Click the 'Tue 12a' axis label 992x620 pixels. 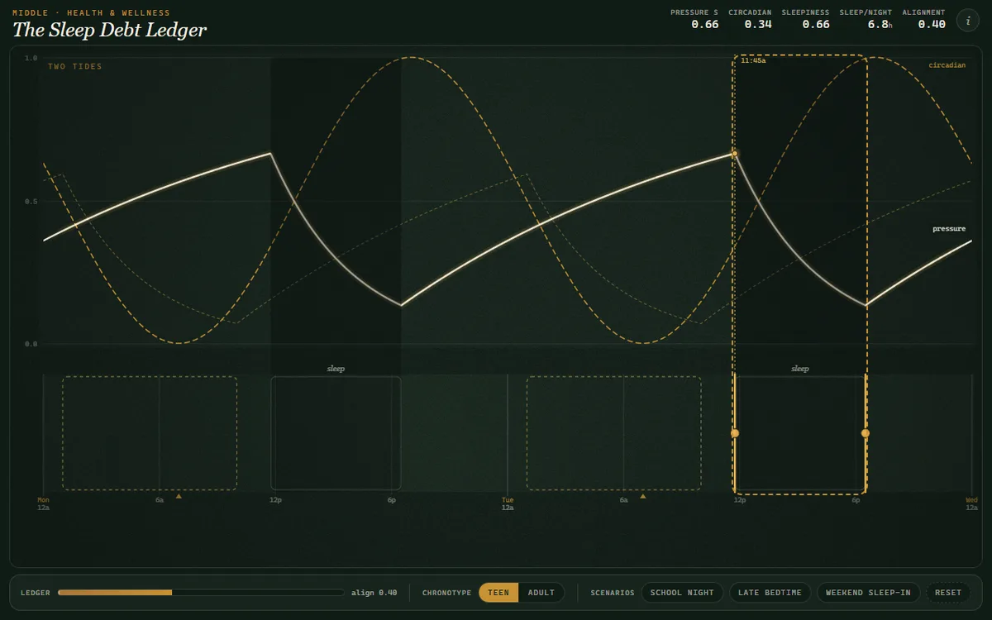pos(508,503)
